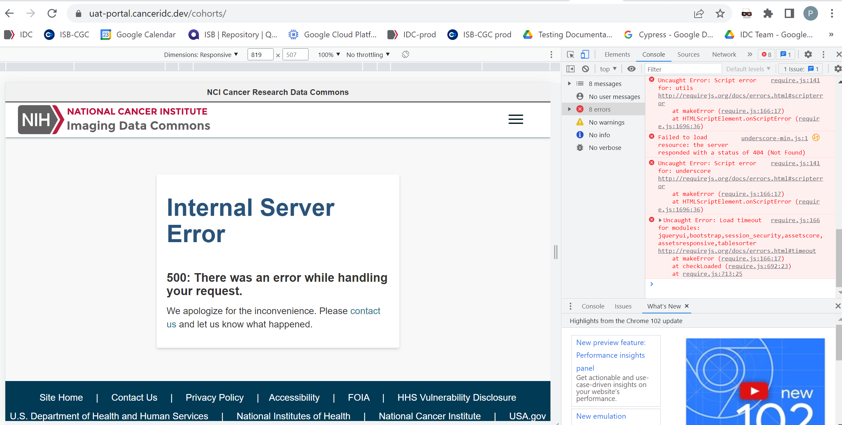Open the Default levels dropdown
This screenshot has width=842, height=425.
747,69
